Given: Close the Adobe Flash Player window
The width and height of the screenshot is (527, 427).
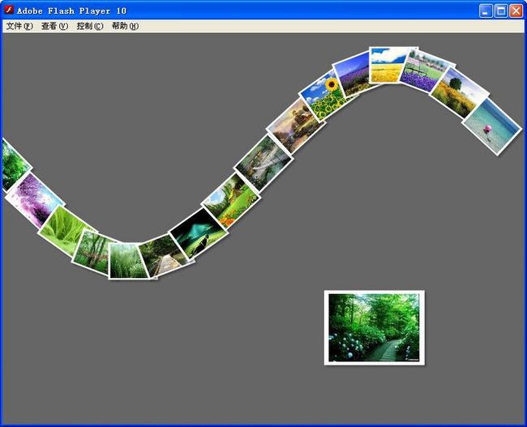Looking at the screenshot, I should point(516,11).
